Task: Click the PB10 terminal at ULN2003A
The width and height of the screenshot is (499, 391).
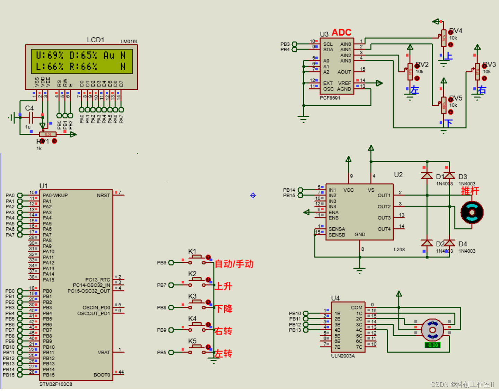Action: tap(306, 313)
